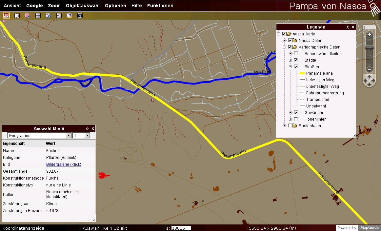Click the zoom-to-full-extent tool
Screen dimensions: 381x231
[x=49, y=15]
